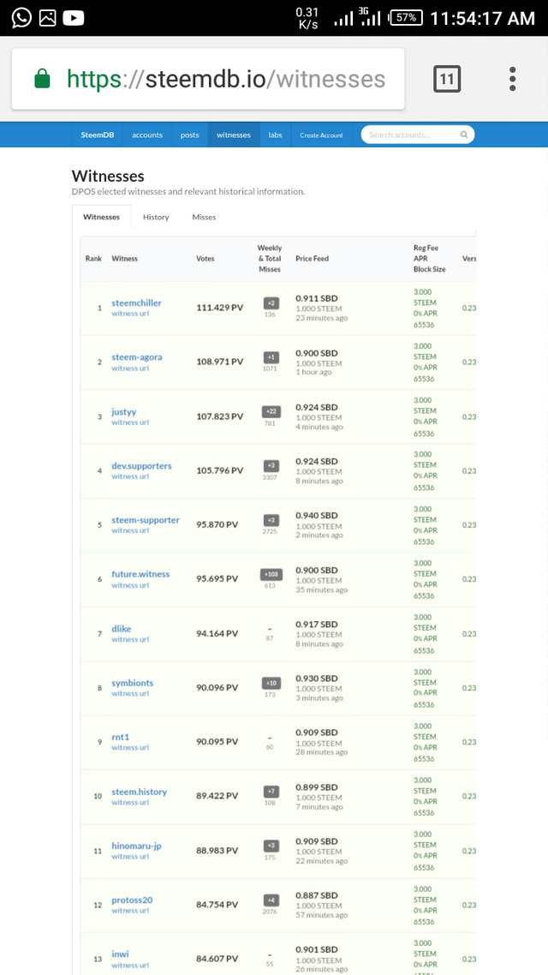This screenshot has width=548, height=975.
Task: Click the 0.940 SBD price feed
Action: click(317, 516)
